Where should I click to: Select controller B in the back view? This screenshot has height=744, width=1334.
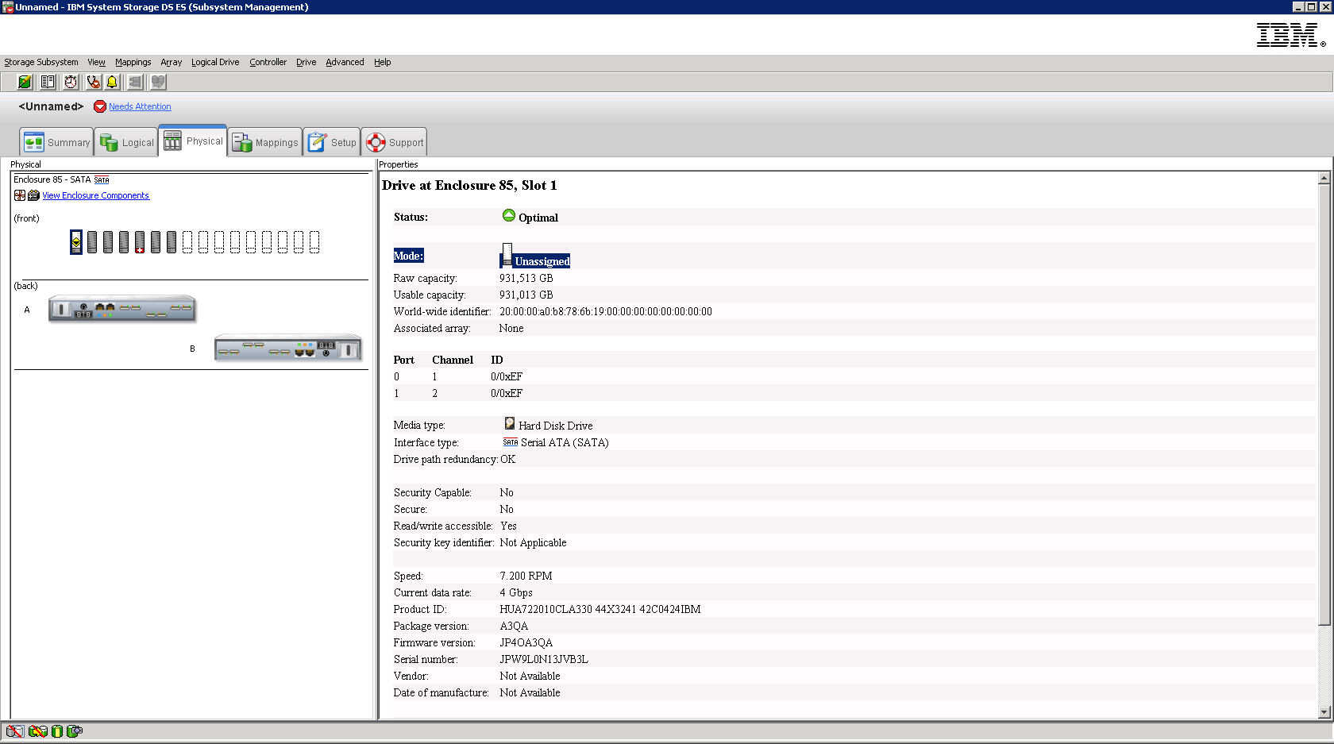click(x=288, y=348)
